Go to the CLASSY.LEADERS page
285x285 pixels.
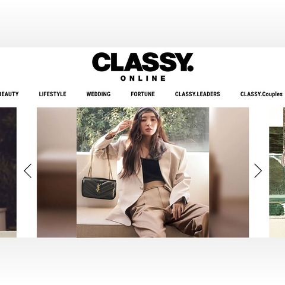(x=198, y=94)
